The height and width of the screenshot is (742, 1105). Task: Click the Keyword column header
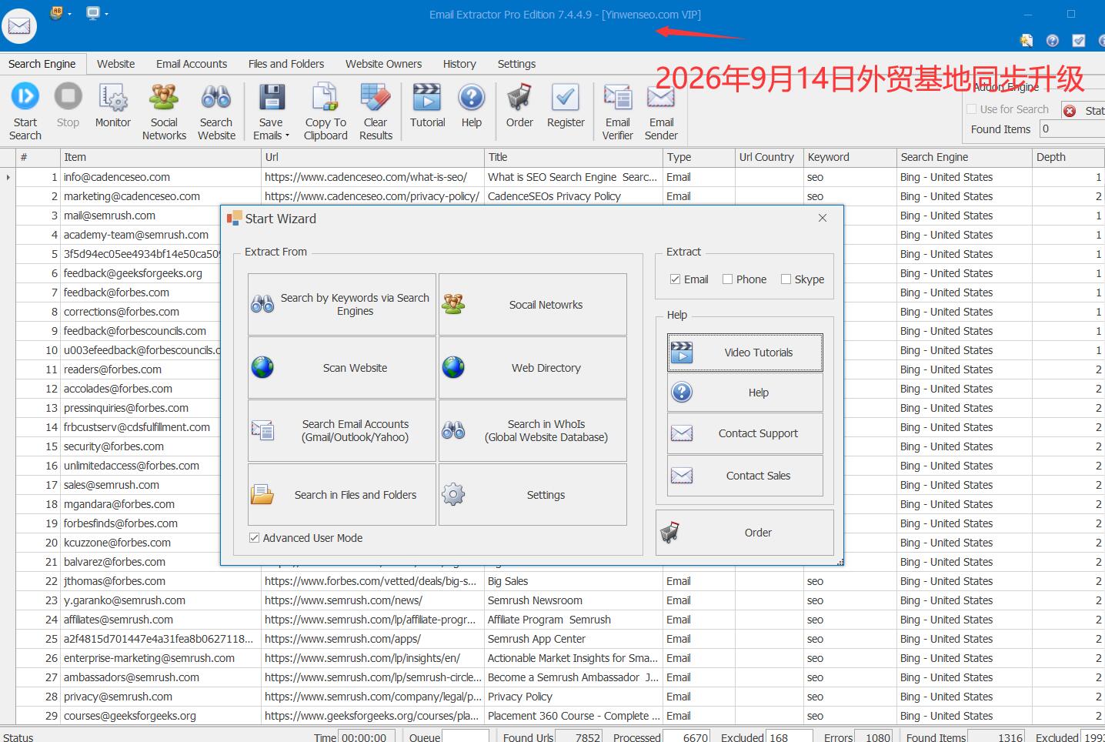(850, 157)
